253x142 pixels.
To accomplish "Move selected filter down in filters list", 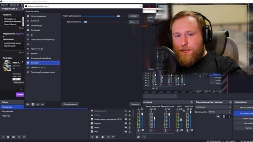I will click(x=43, y=104).
